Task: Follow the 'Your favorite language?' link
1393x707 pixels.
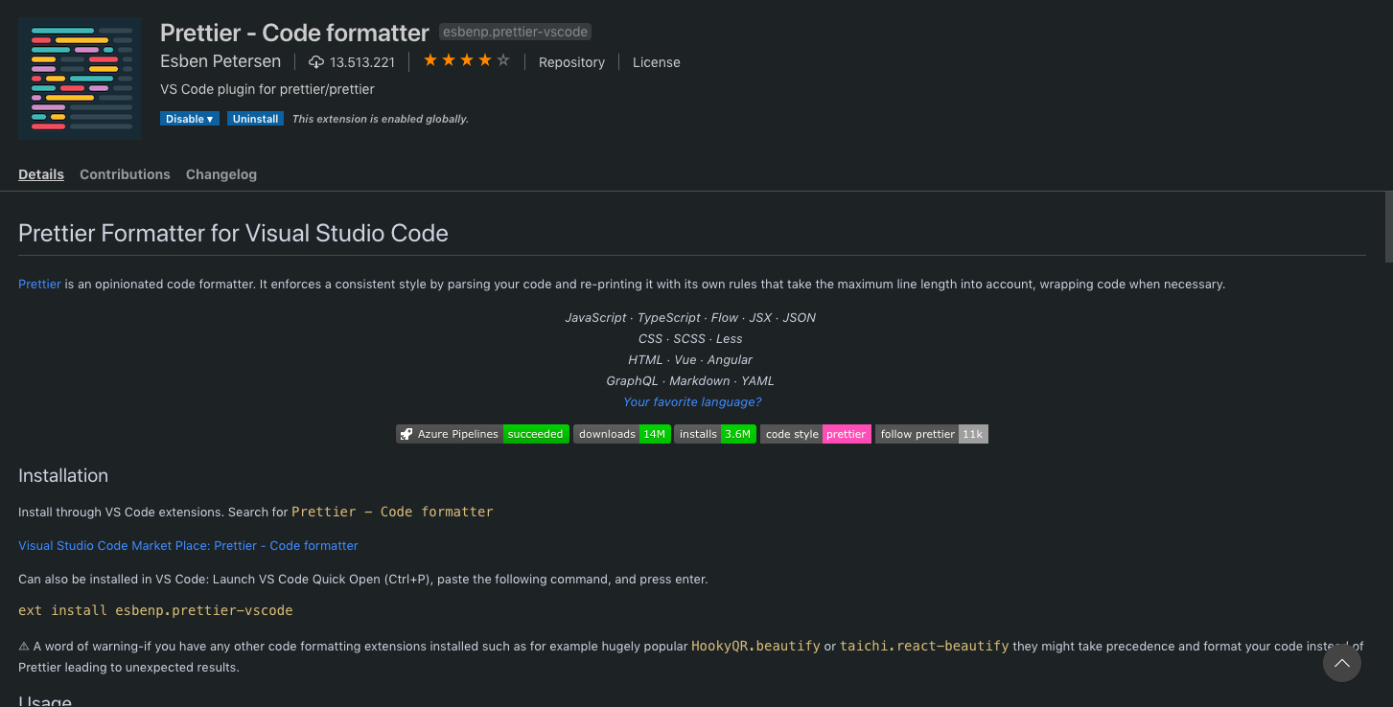Action: tap(692, 402)
